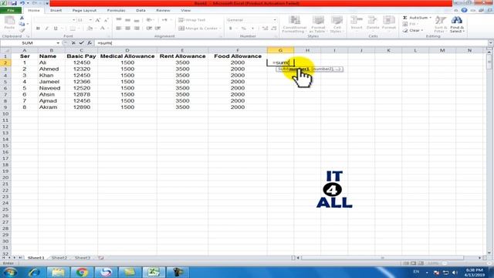
Task: Toggle Top Align vertical alignment
Action: pyautogui.click(x=118, y=20)
